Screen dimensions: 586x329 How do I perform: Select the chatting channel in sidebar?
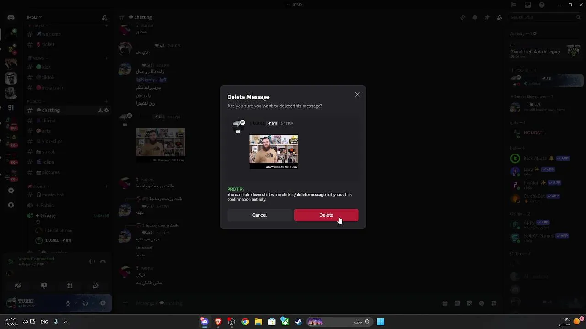[68, 110]
